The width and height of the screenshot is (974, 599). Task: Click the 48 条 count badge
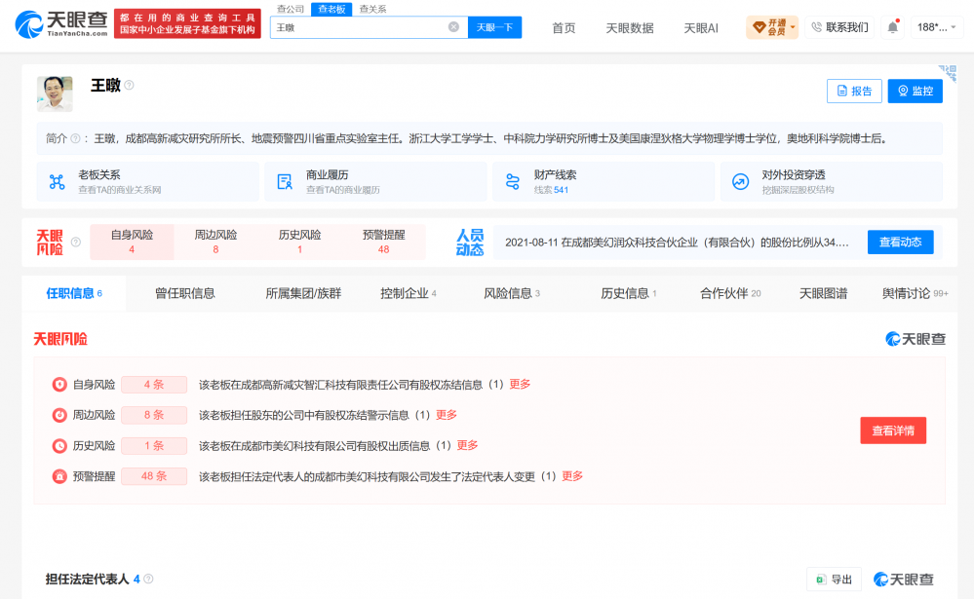coord(154,476)
